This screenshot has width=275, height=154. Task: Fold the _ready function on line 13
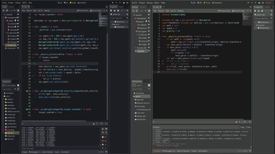[33, 27]
